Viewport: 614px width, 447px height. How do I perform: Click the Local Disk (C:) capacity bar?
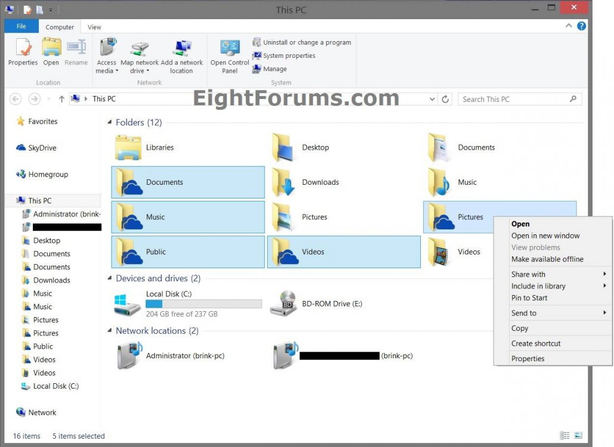pos(204,304)
